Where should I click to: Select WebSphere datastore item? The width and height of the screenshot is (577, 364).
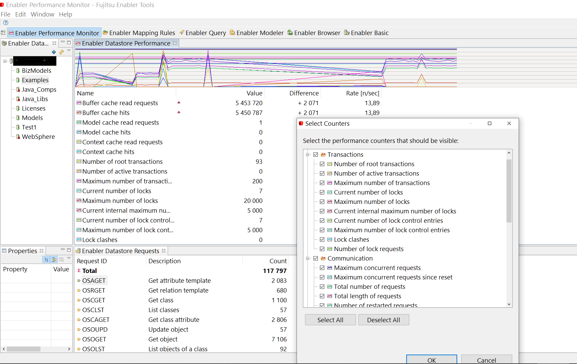(x=38, y=136)
